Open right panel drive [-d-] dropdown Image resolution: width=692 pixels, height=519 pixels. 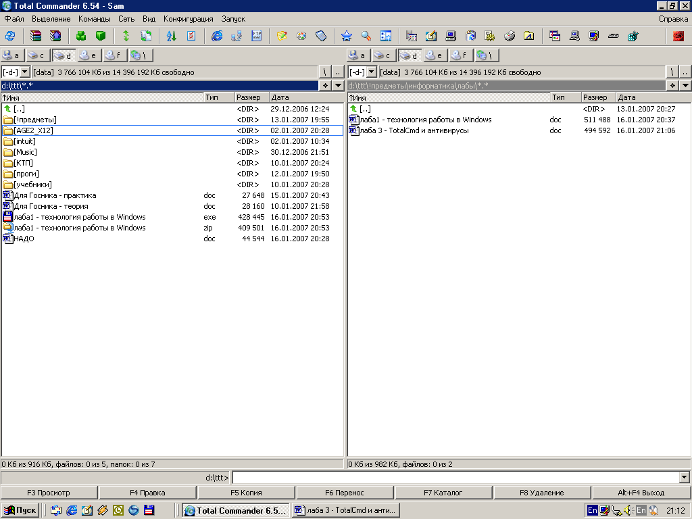click(372, 72)
